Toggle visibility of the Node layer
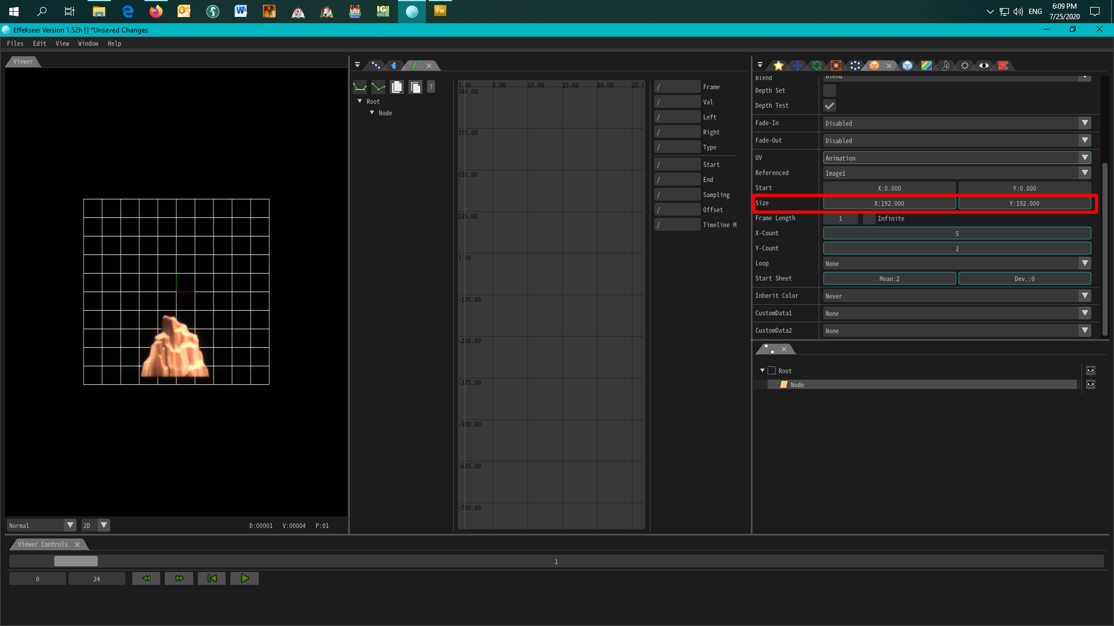Image resolution: width=1114 pixels, height=626 pixels. (x=1090, y=384)
